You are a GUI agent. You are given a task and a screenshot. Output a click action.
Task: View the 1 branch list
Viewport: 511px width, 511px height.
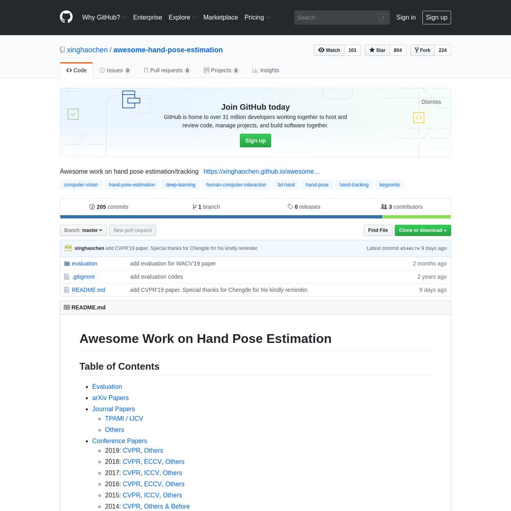click(206, 207)
